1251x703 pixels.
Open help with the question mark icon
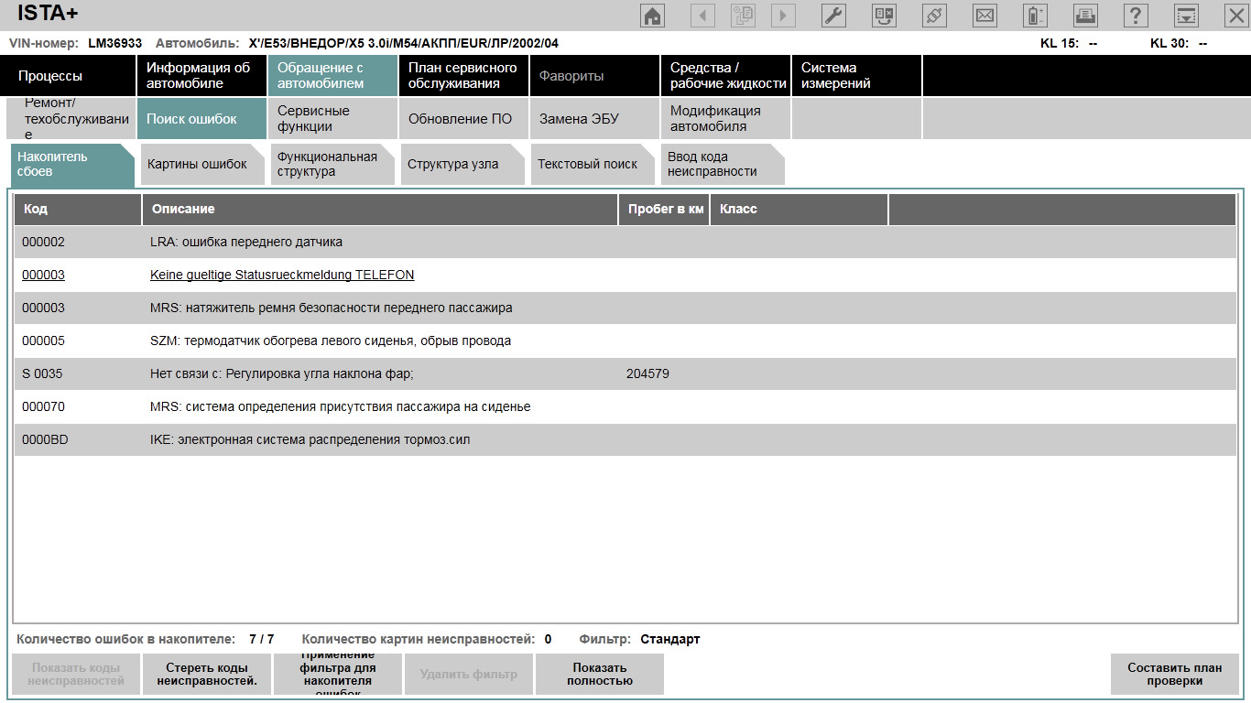(x=1136, y=16)
